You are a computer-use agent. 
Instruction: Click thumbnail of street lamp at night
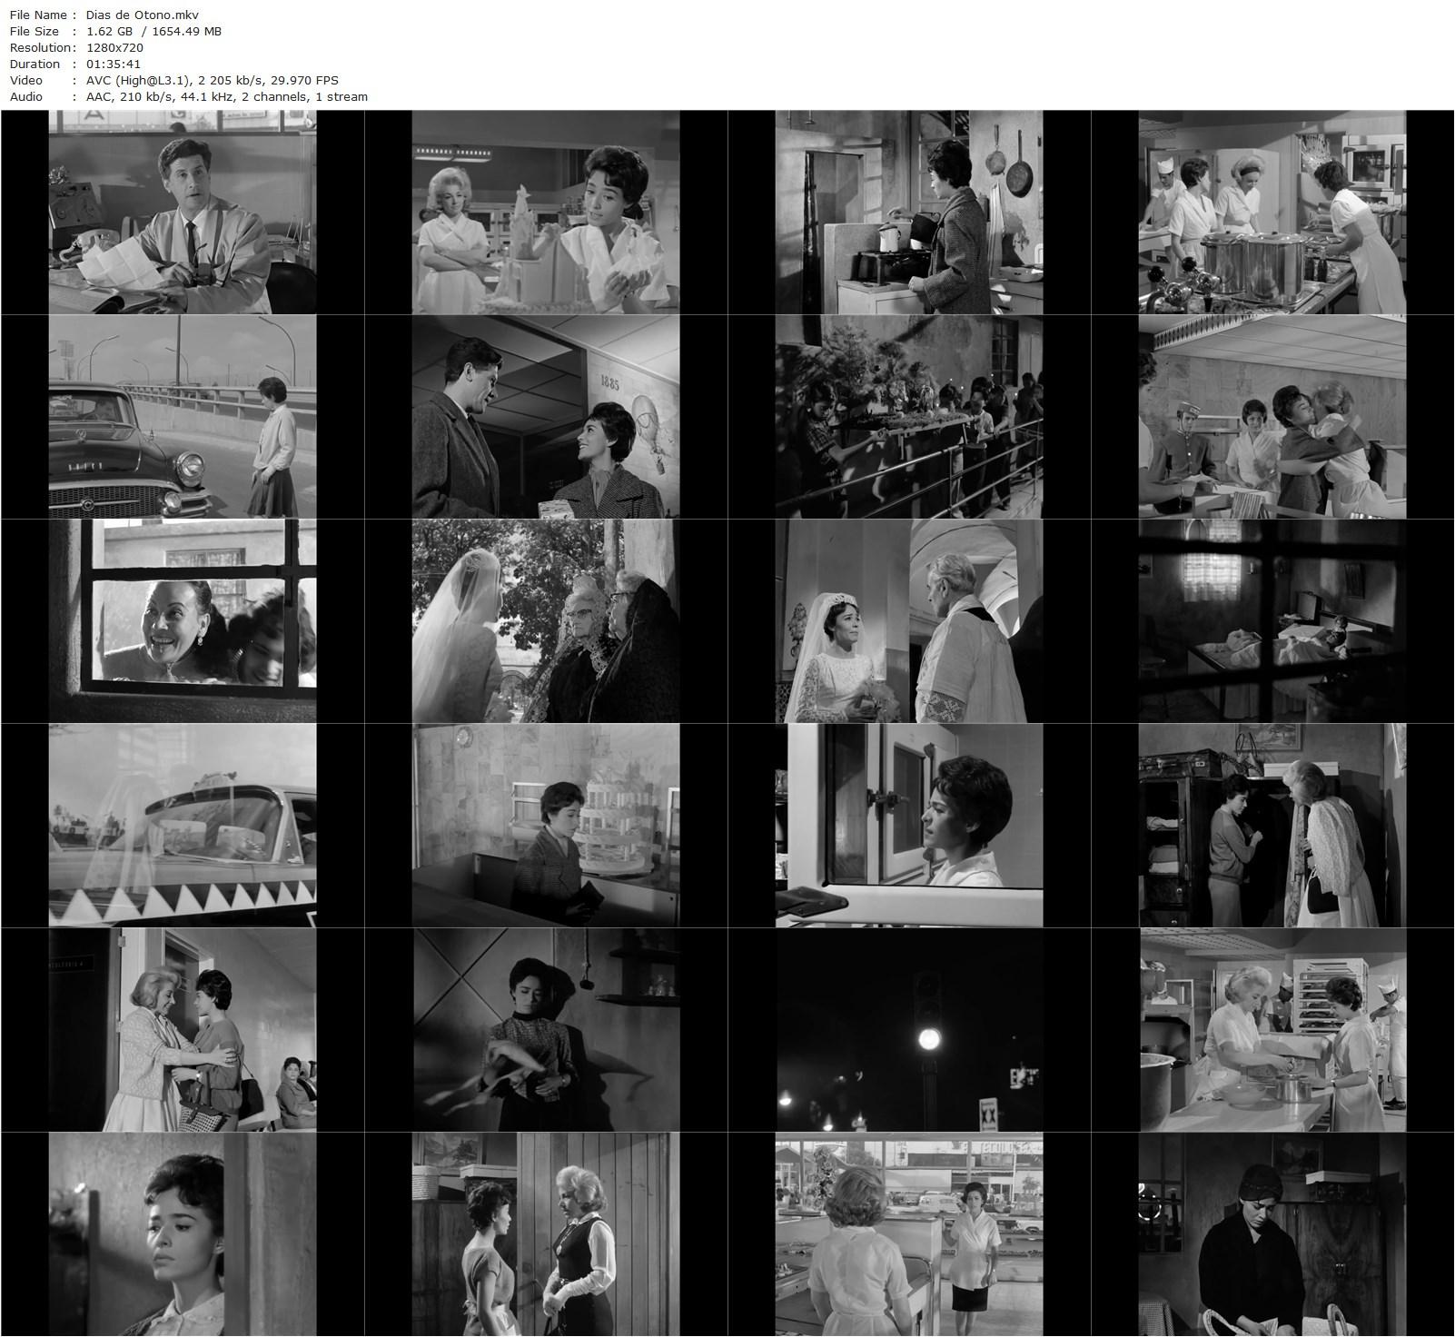[x=908, y=1030]
